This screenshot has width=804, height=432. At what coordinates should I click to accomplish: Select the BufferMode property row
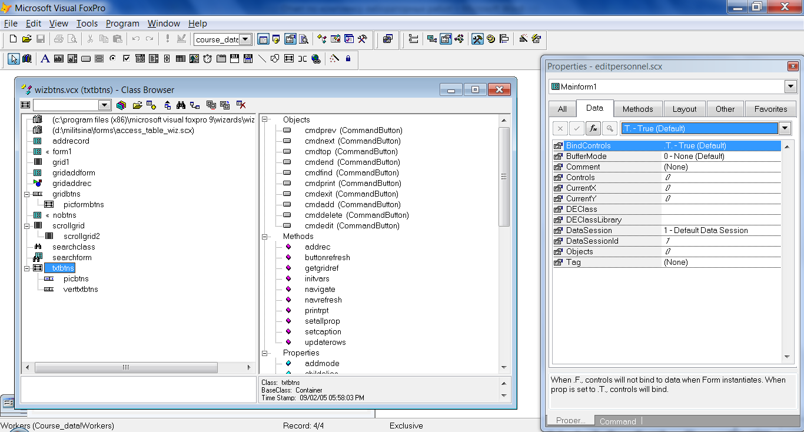(667, 156)
